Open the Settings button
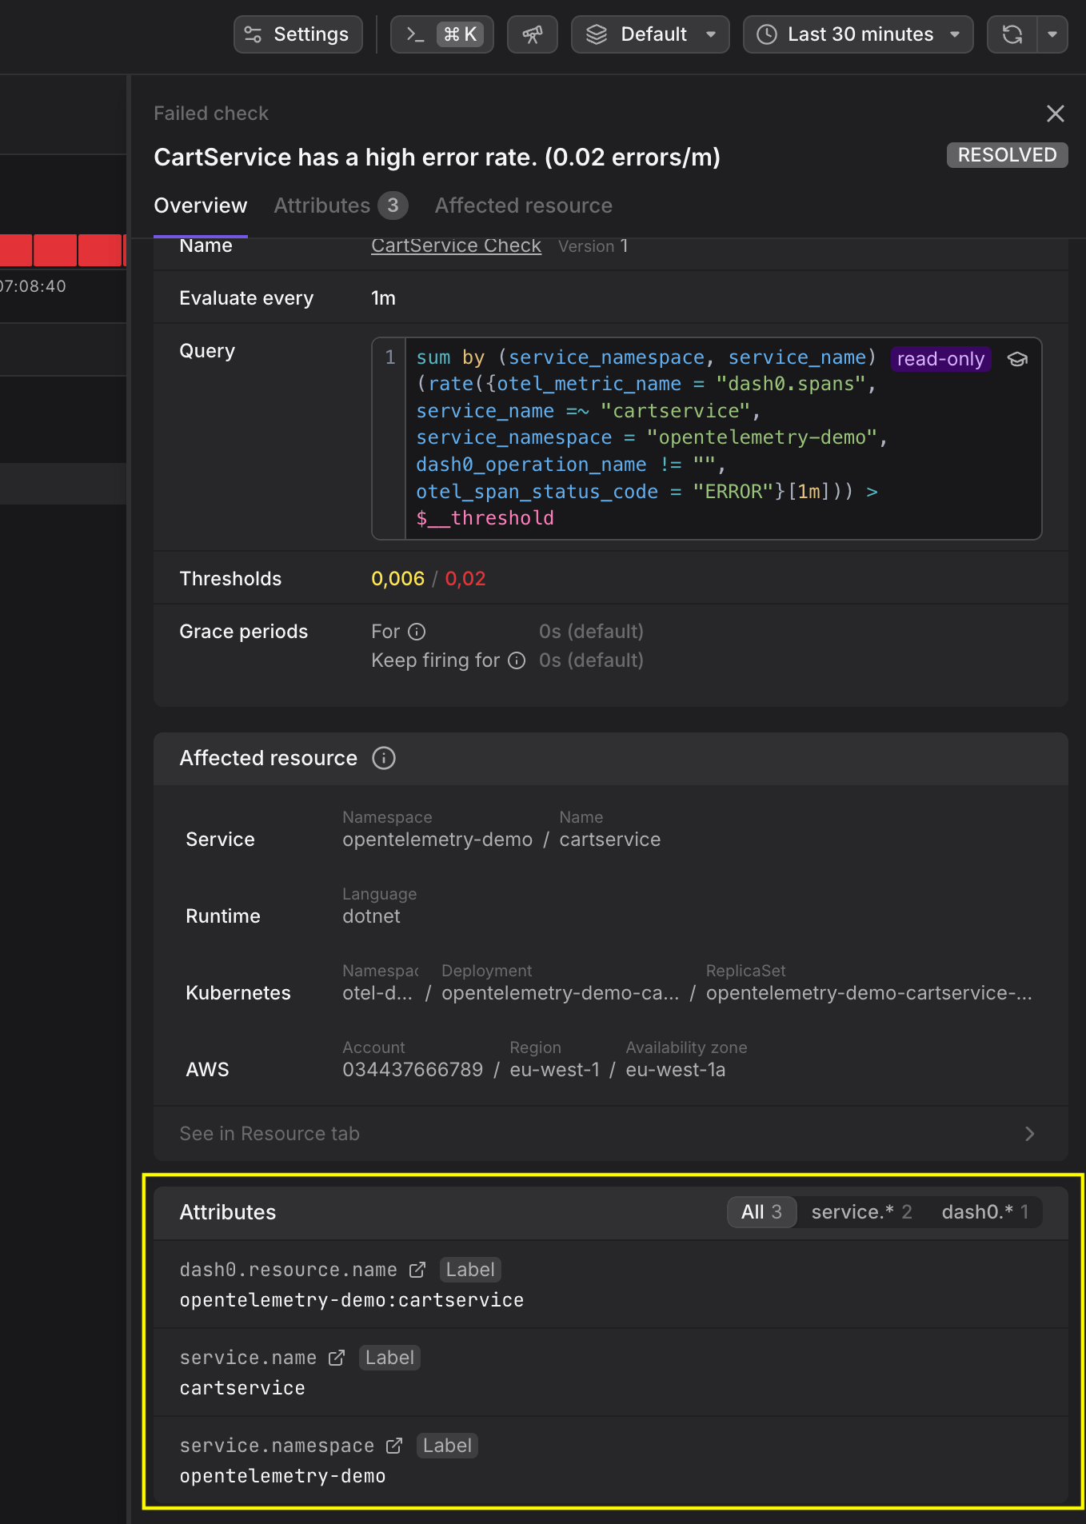The height and width of the screenshot is (1524, 1086). [297, 34]
